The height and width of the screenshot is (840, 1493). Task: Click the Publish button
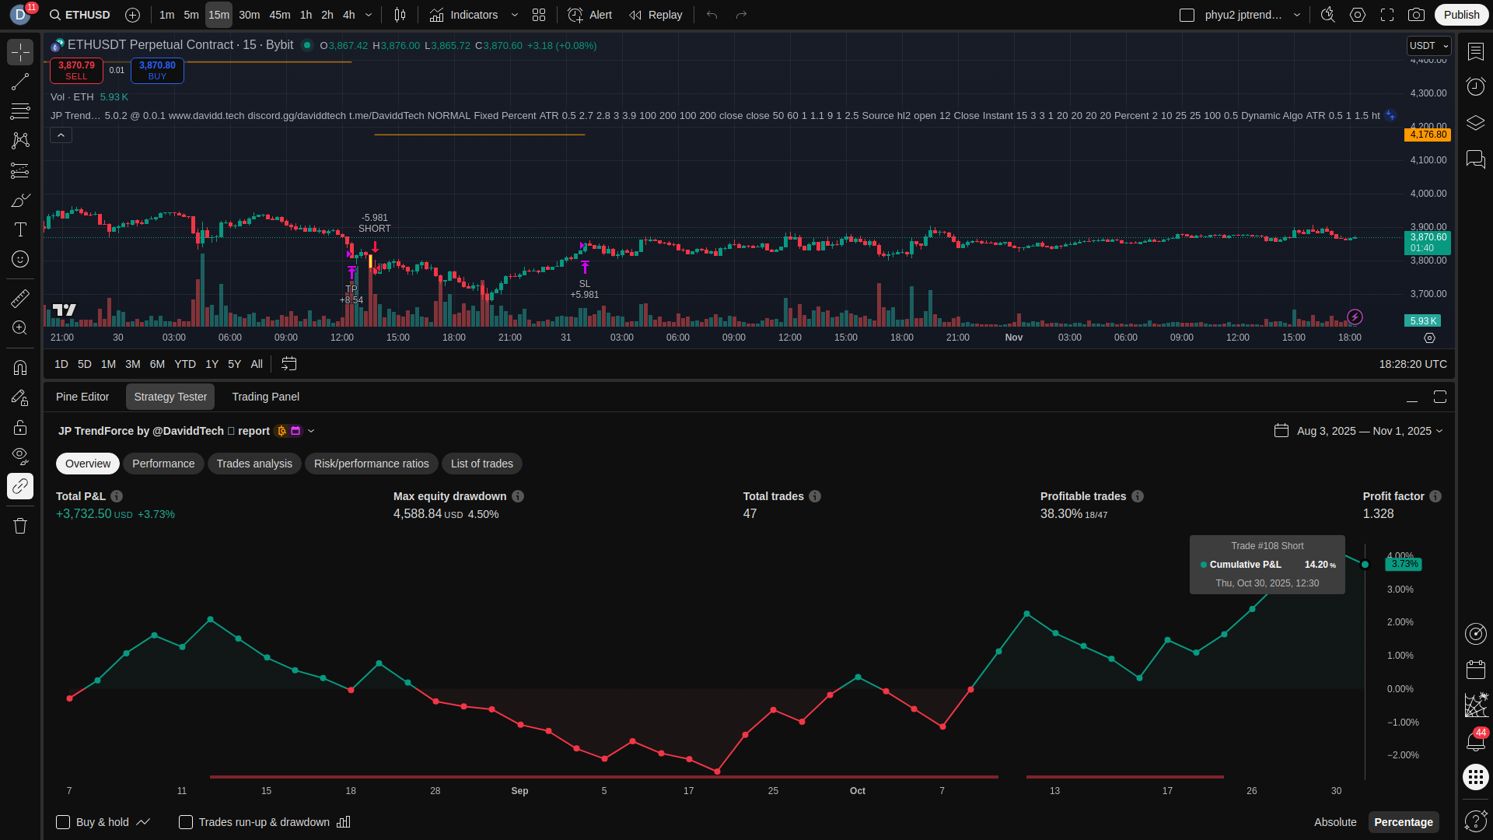(x=1460, y=15)
